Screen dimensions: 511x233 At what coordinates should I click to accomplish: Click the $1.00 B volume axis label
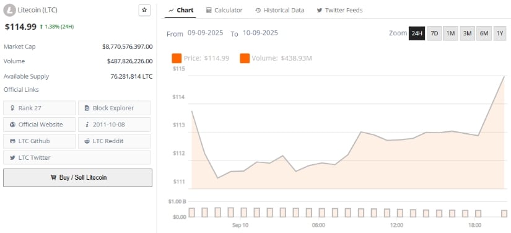[177, 201]
